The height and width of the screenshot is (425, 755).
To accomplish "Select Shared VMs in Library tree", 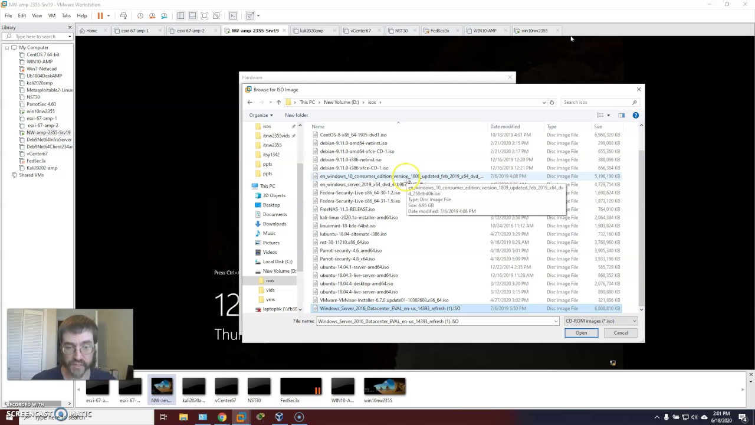I will click(x=31, y=175).
